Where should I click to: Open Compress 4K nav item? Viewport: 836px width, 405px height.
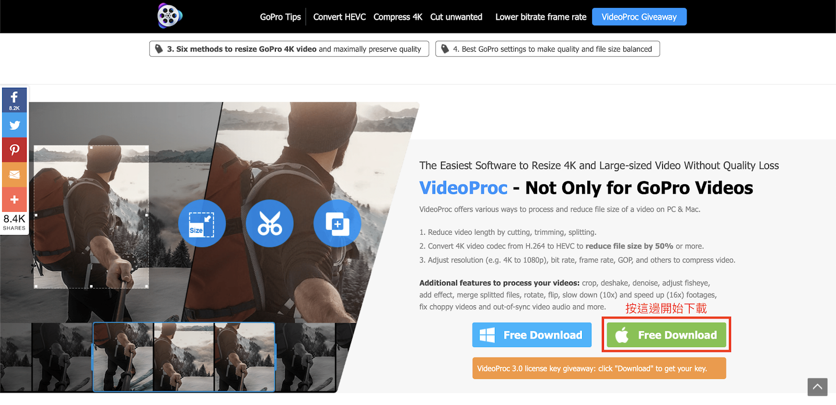[x=398, y=17]
